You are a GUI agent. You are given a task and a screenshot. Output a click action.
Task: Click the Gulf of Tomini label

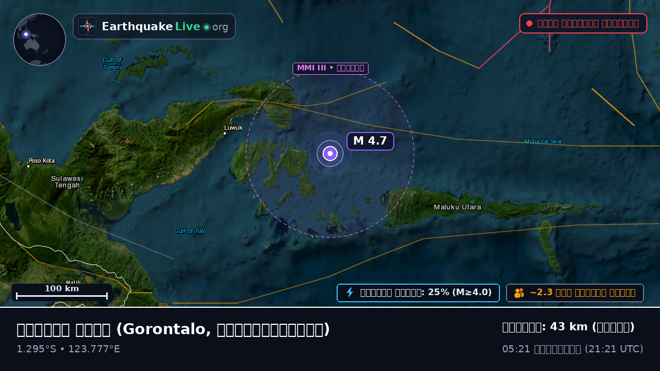tap(112, 64)
